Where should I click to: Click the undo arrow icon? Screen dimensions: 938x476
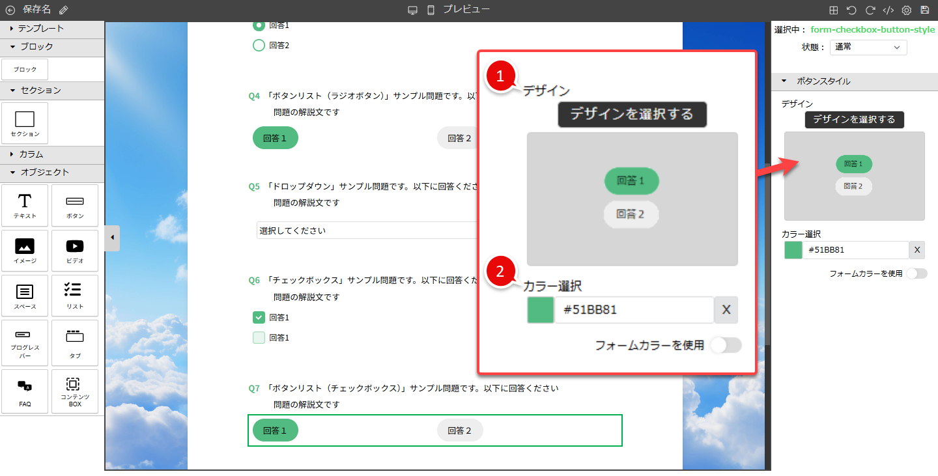click(851, 10)
